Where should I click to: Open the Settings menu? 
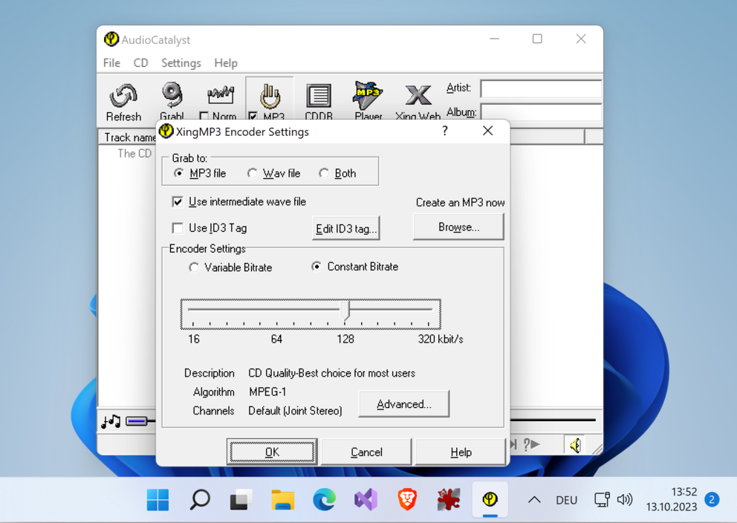[x=181, y=63]
